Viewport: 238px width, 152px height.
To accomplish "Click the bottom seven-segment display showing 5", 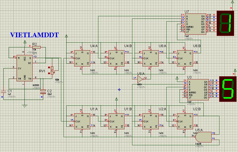I will 228,89.
